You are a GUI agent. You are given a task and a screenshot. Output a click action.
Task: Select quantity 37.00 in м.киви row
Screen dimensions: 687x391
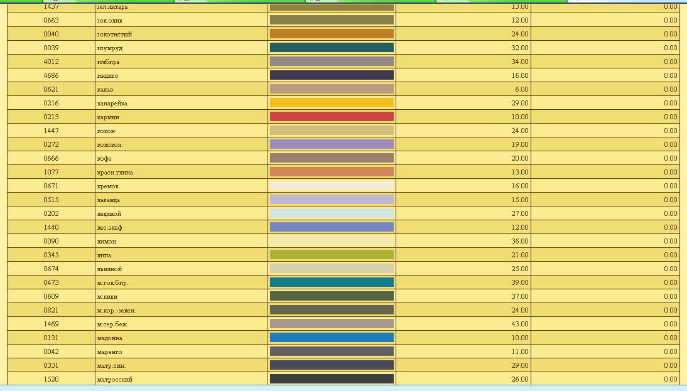(x=519, y=296)
